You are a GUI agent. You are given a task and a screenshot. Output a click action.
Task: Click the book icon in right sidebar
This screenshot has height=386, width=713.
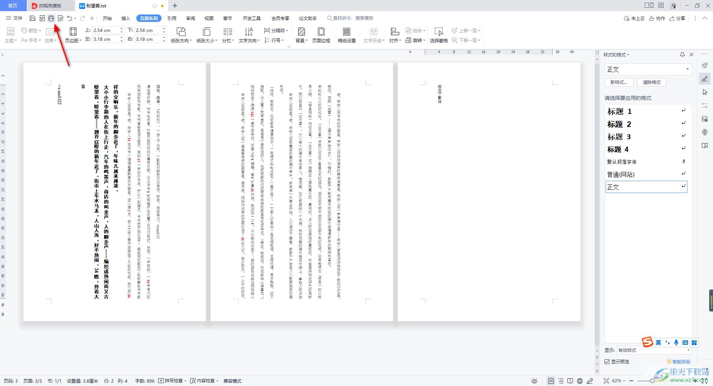[x=705, y=145]
